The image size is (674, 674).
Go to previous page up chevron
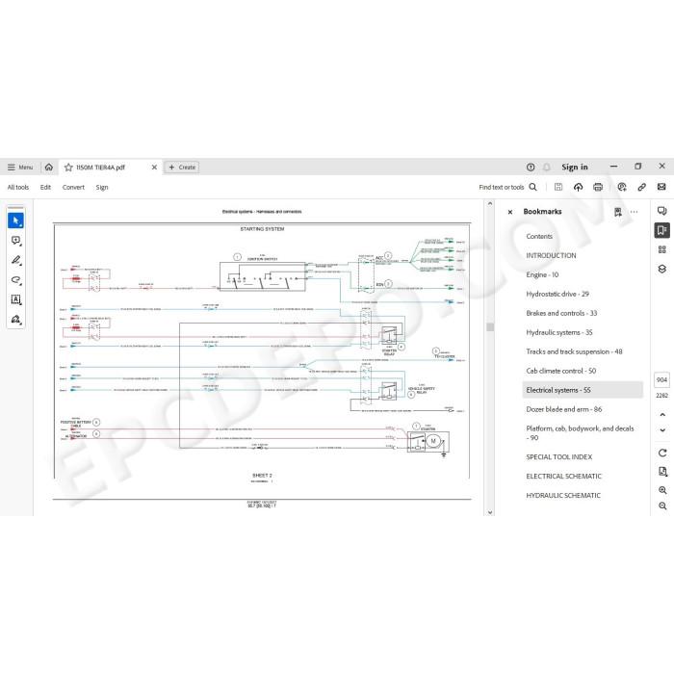662,415
